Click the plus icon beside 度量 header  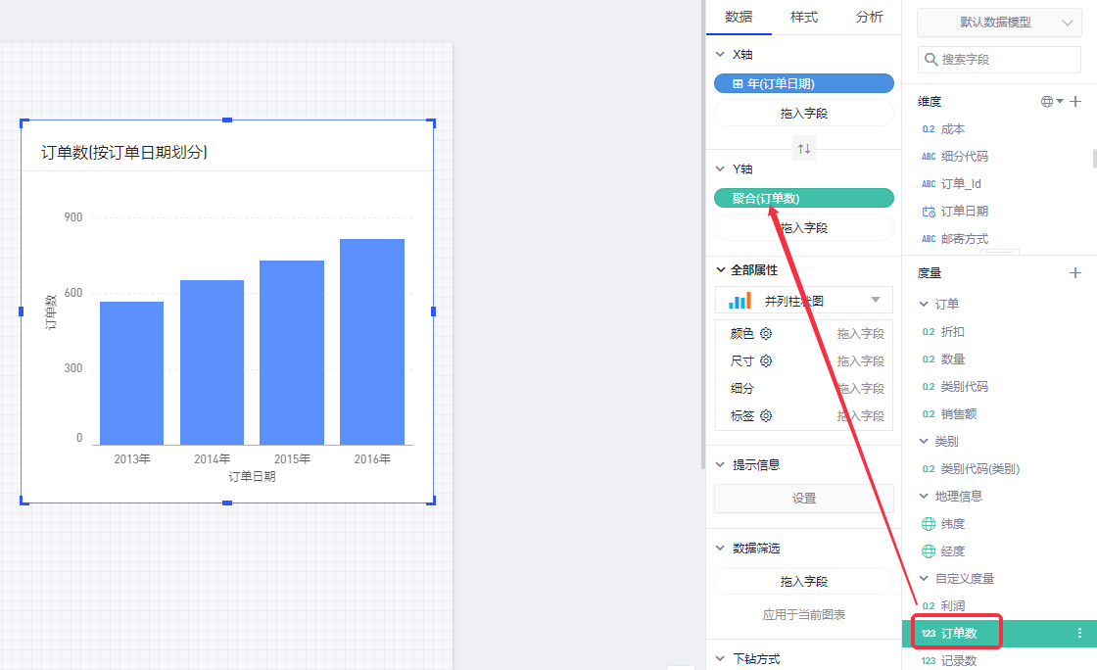point(1075,273)
